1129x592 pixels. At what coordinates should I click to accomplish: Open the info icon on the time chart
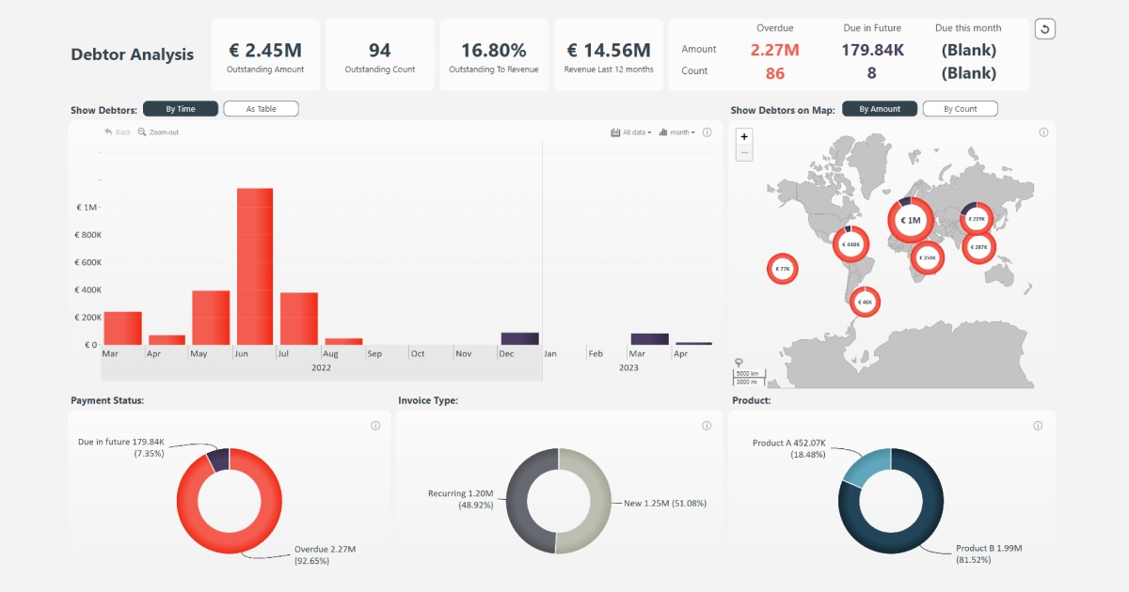pos(707,132)
